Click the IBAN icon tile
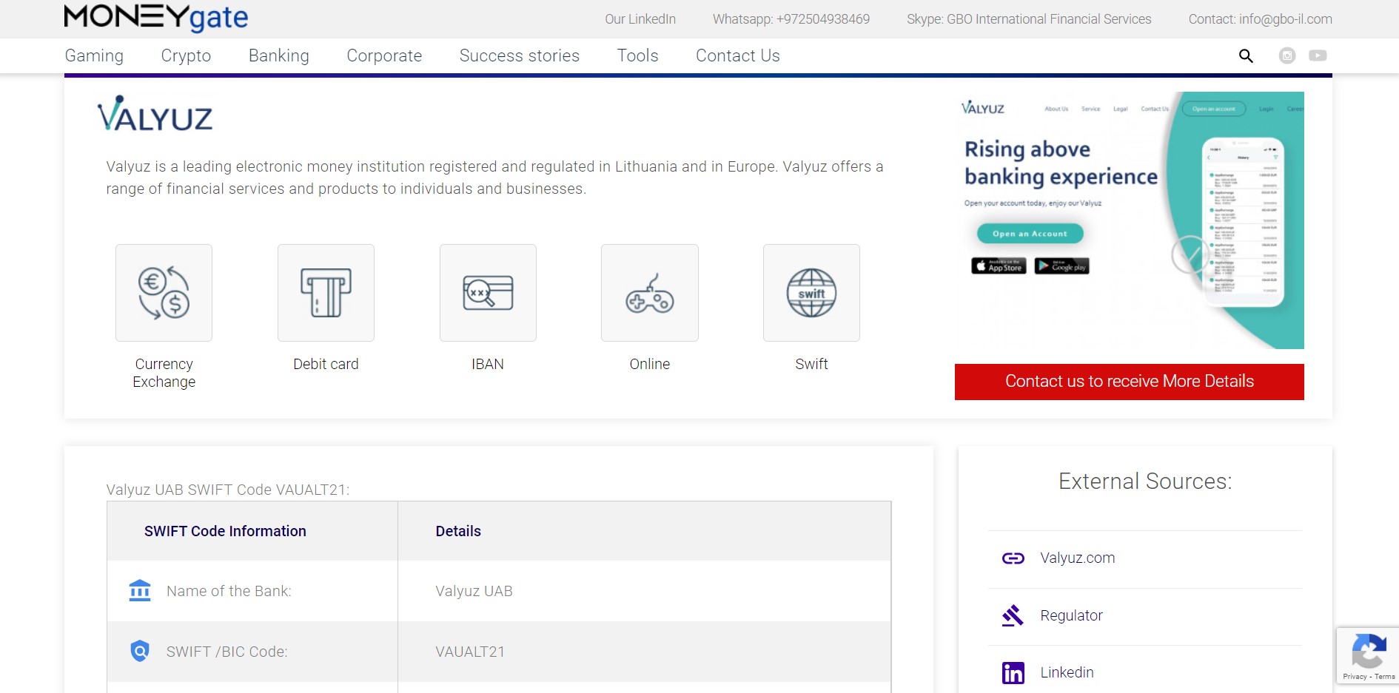Viewport: 1399px width, 693px height. [x=488, y=293]
